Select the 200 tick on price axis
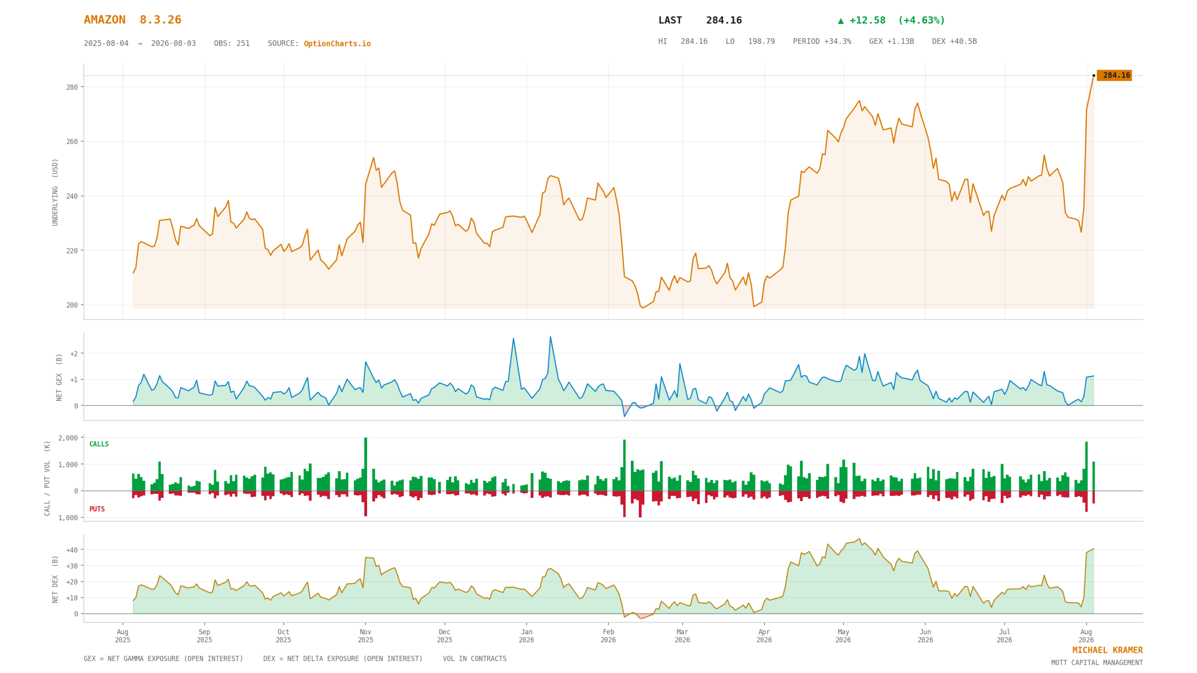 (x=72, y=305)
